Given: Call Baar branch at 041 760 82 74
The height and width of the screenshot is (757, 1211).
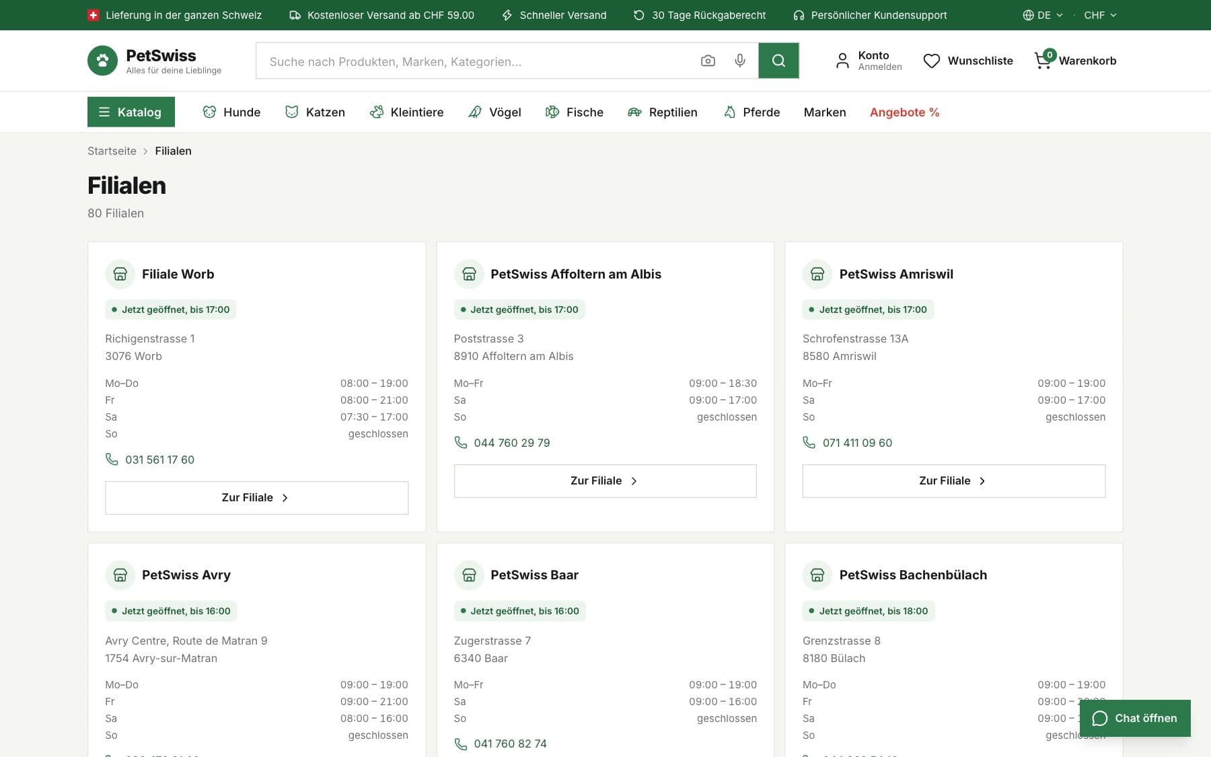Looking at the screenshot, I should coord(501,744).
